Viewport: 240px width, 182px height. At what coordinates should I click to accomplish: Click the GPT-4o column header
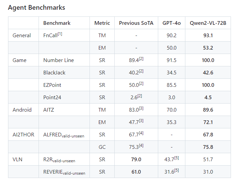172,23
